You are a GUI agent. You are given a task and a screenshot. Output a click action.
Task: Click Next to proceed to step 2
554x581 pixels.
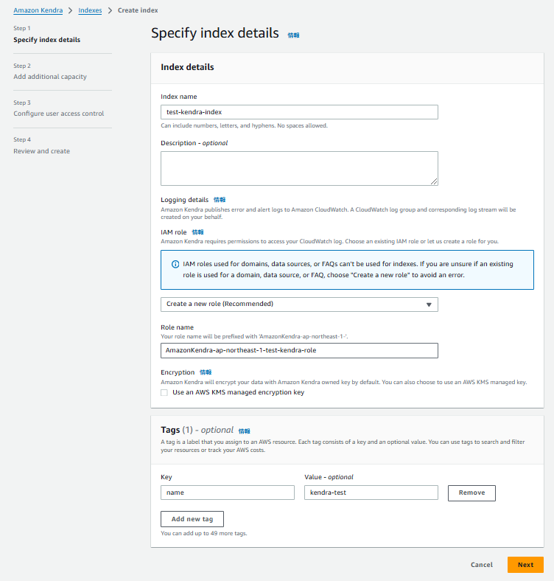point(525,565)
